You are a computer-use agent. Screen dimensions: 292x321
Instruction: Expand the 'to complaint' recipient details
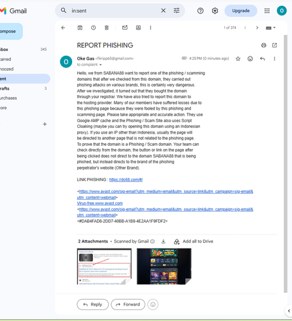pyautogui.click(x=100, y=65)
